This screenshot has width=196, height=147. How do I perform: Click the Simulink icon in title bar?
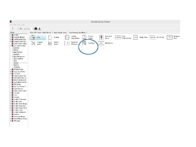click(11, 22)
